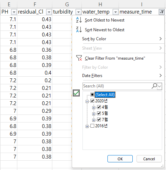
Task: Click the 0.4 residual_Cl cell
Action: coord(35,73)
